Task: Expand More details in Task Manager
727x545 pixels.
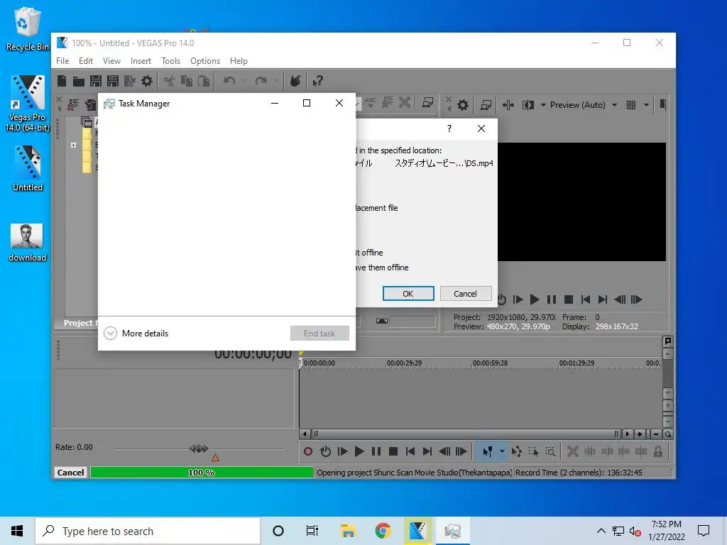Action: point(136,334)
